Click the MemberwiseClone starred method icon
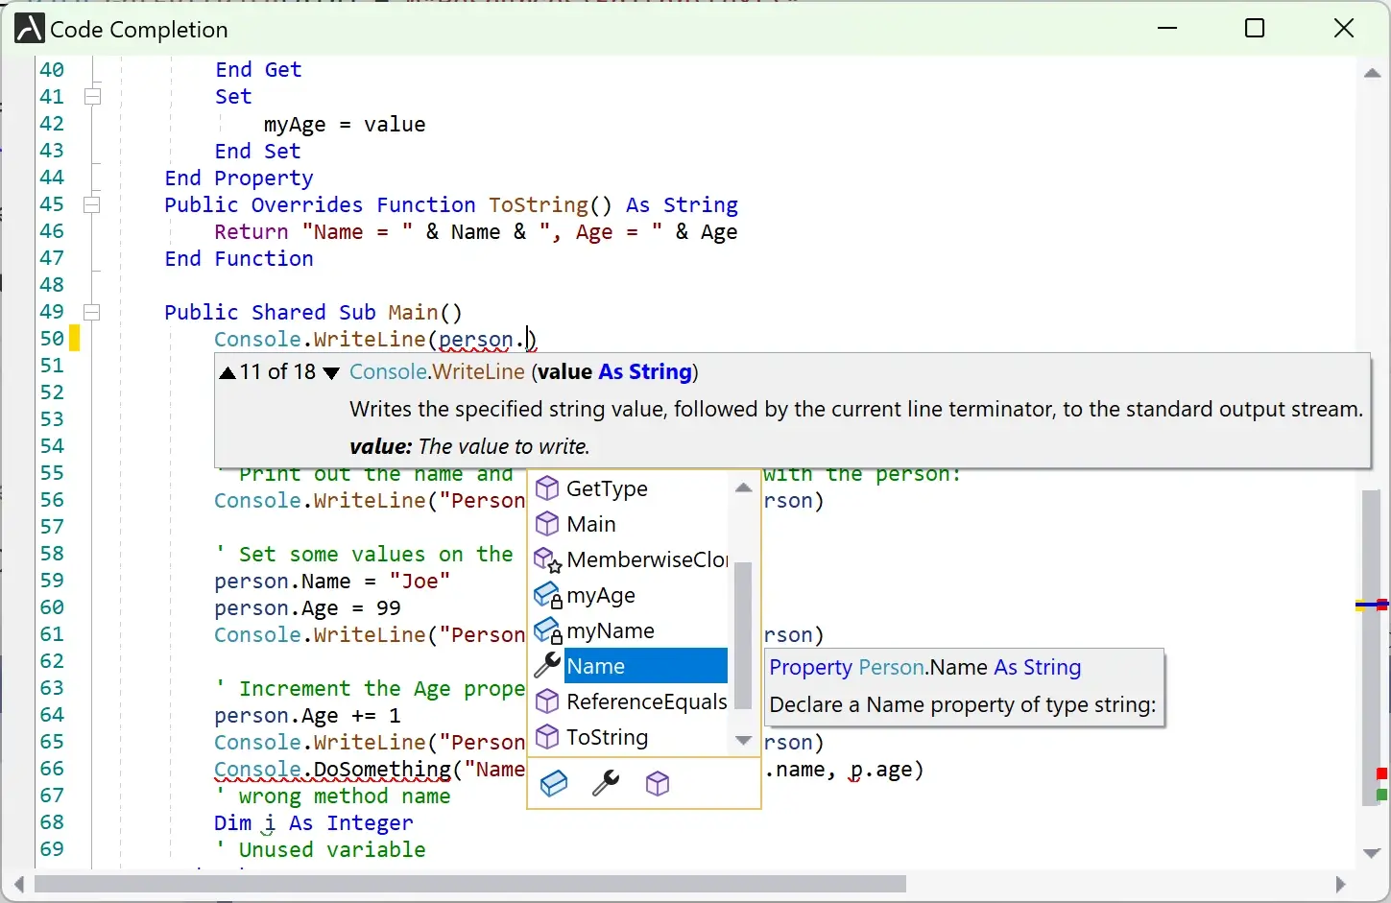Screen dimensions: 1391x903 [x=547, y=559]
